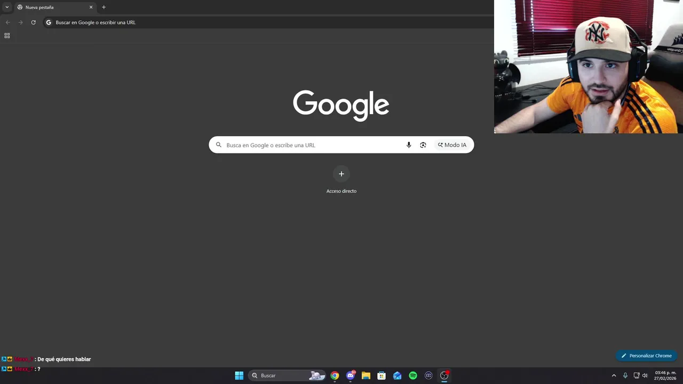Click the magnifier icon in search box
This screenshot has width=683, height=384.
click(x=218, y=145)
